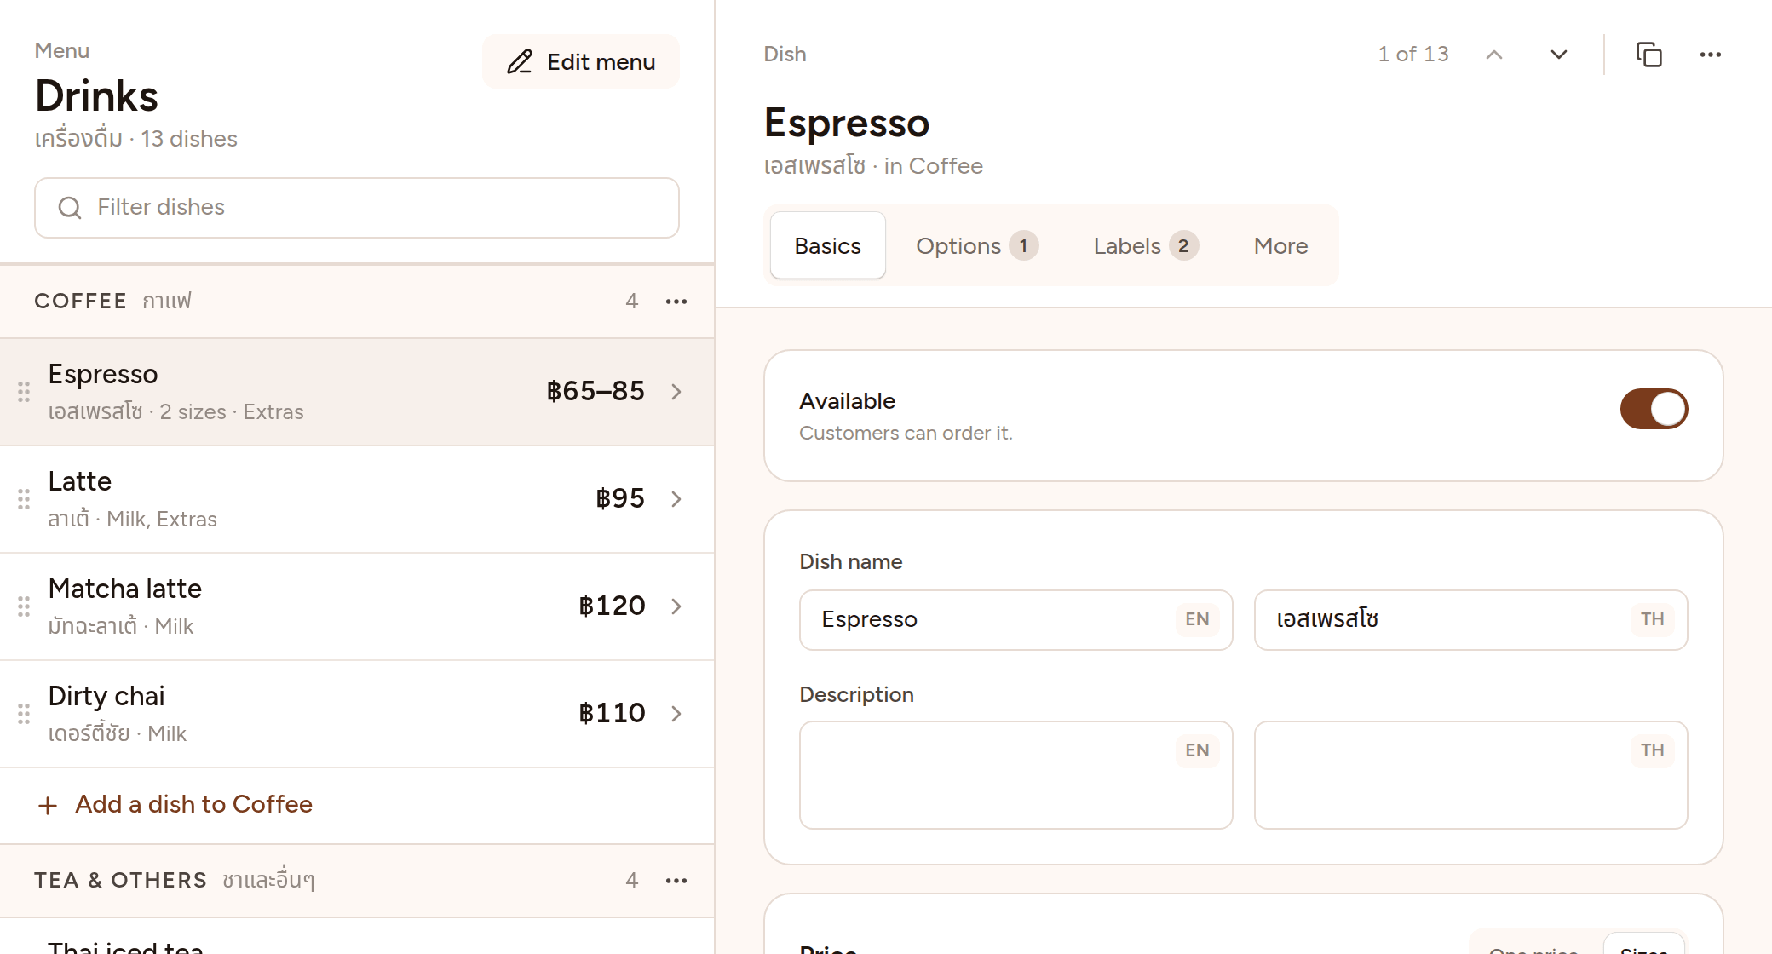Click the search icon in Filter dishes
The image size is (1772, 954).
[x=70, y=208]
